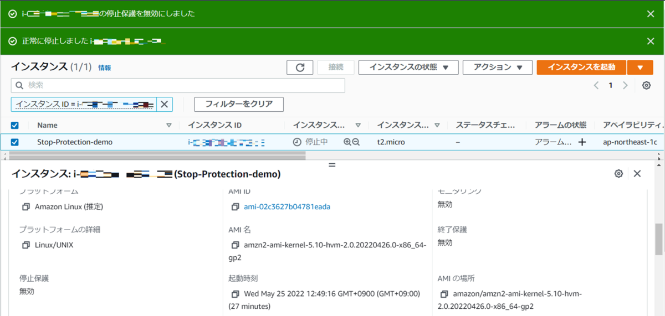Screen dimensions: 665x316
Task: Open the launch instance split-button arrow
Action: click(641, 68)
